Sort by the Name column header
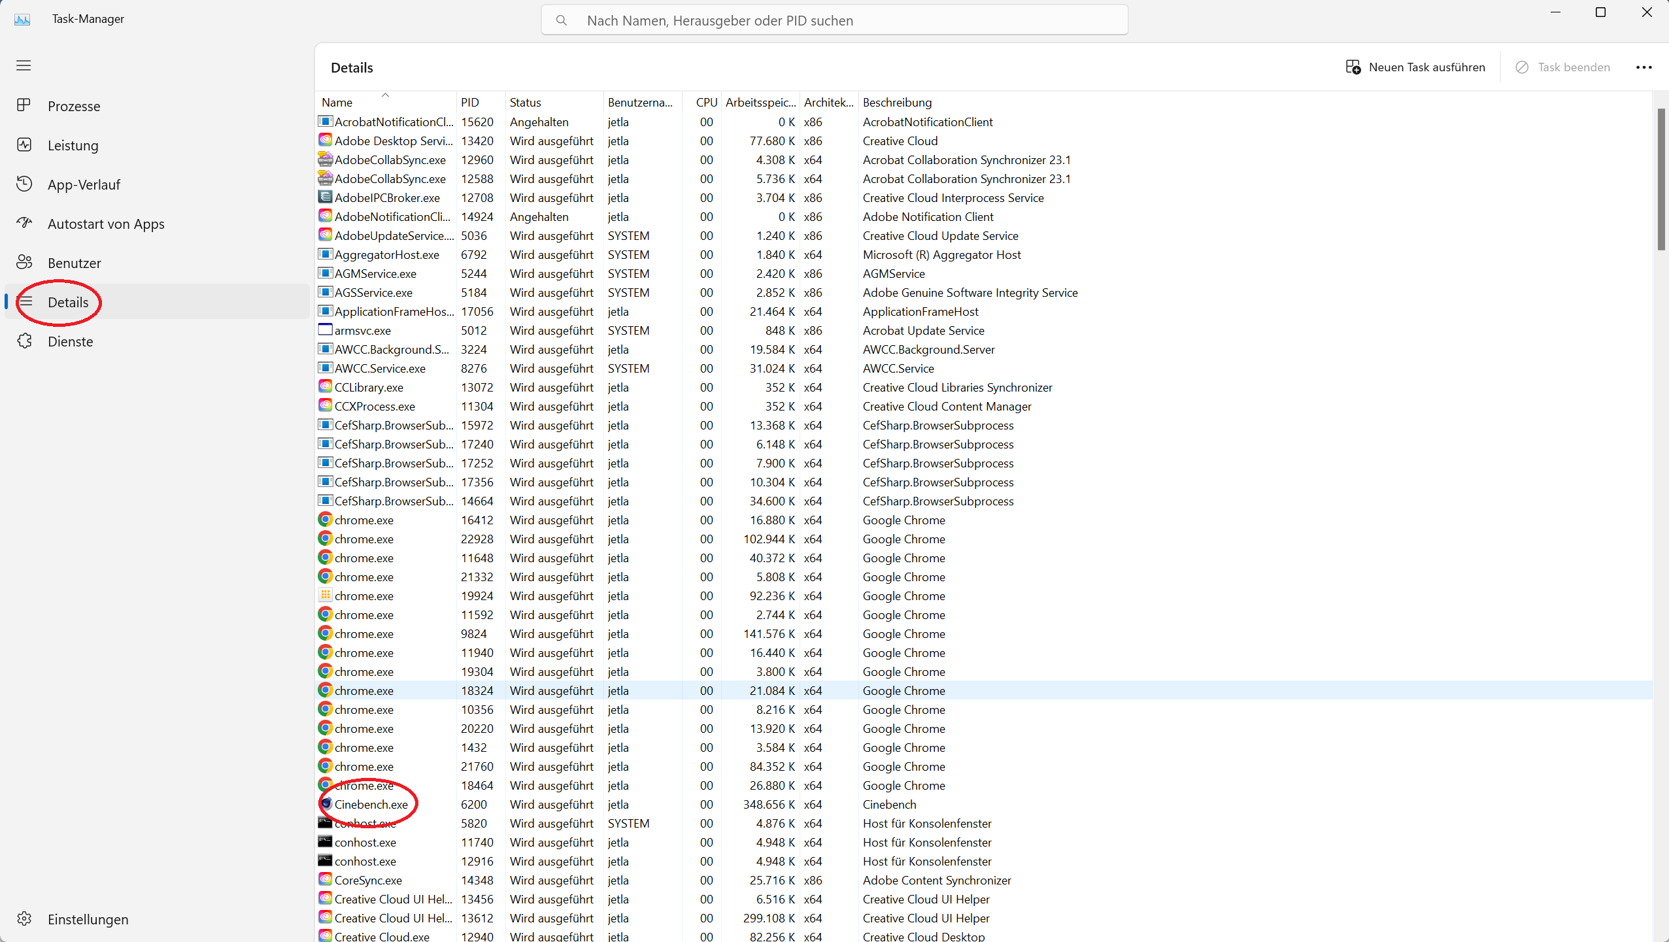The width and height of the screenshot is (1669, 942). point(386,102)
